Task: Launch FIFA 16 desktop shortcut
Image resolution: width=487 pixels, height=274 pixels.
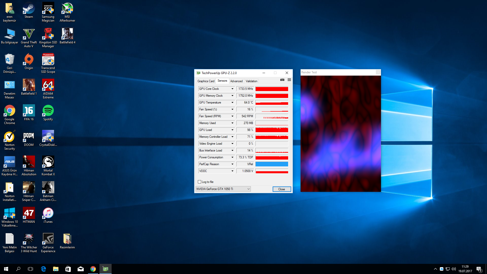Action: [29, 113]
